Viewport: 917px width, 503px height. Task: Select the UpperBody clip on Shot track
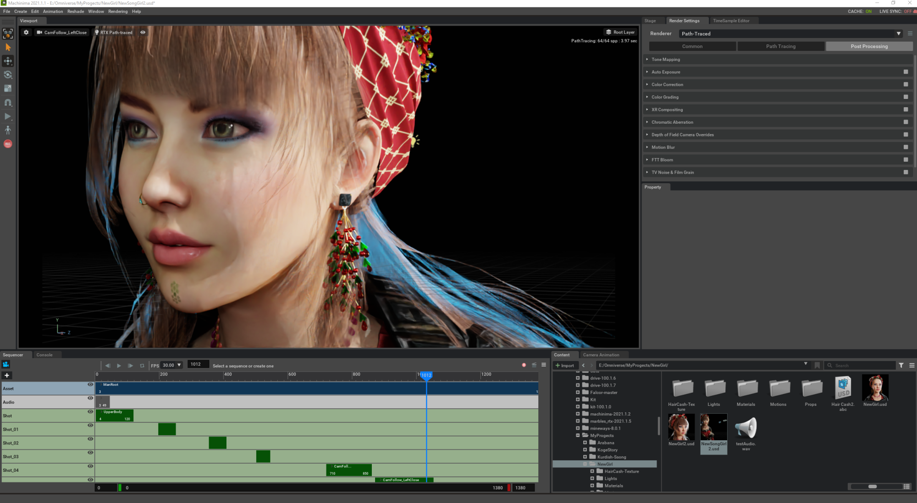[115, 416]
